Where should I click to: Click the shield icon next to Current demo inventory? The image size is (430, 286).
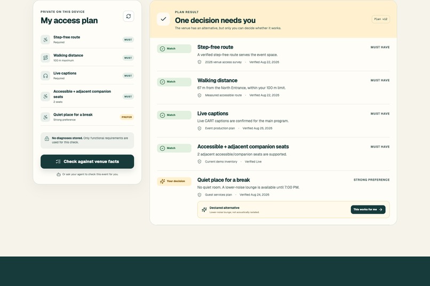200,162
